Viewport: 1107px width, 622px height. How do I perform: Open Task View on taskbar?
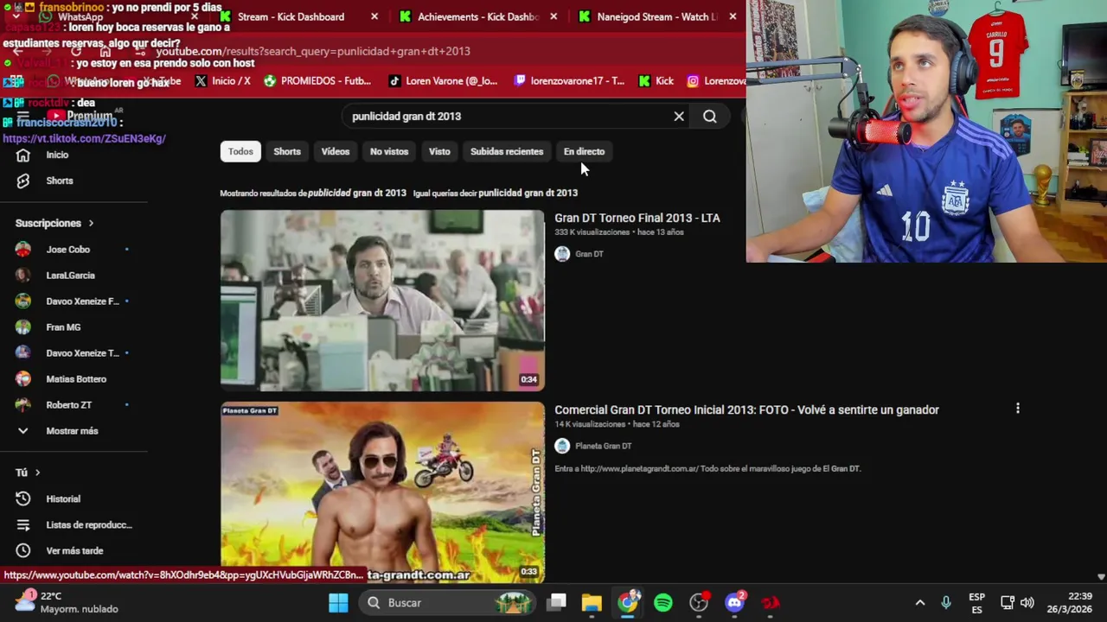[x=556, y=602]
